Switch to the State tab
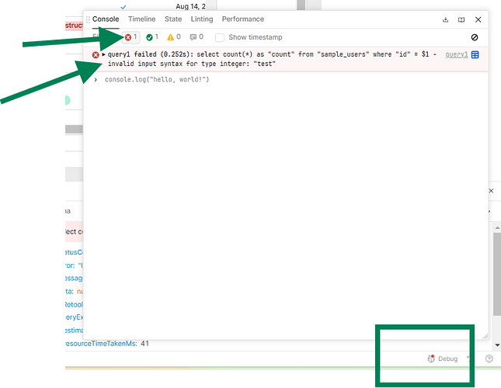 coord(173,19)
